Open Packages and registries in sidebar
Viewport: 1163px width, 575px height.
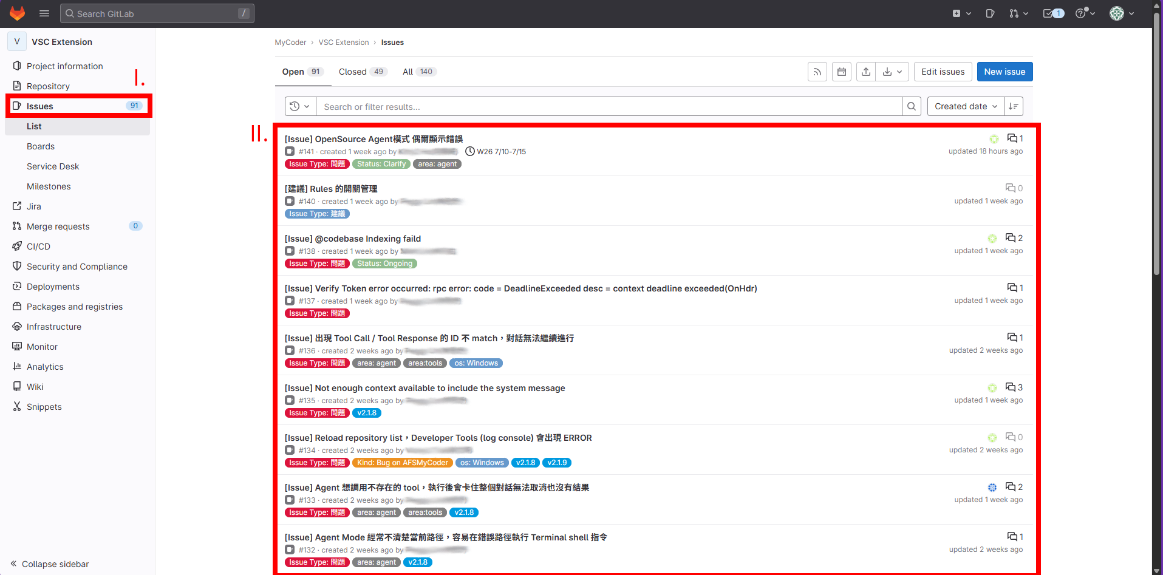pyautogui.click(x=77, y=307)
